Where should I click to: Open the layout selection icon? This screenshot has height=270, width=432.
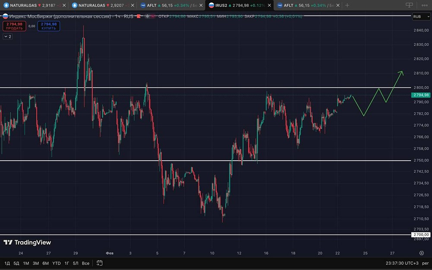point(410,5)
